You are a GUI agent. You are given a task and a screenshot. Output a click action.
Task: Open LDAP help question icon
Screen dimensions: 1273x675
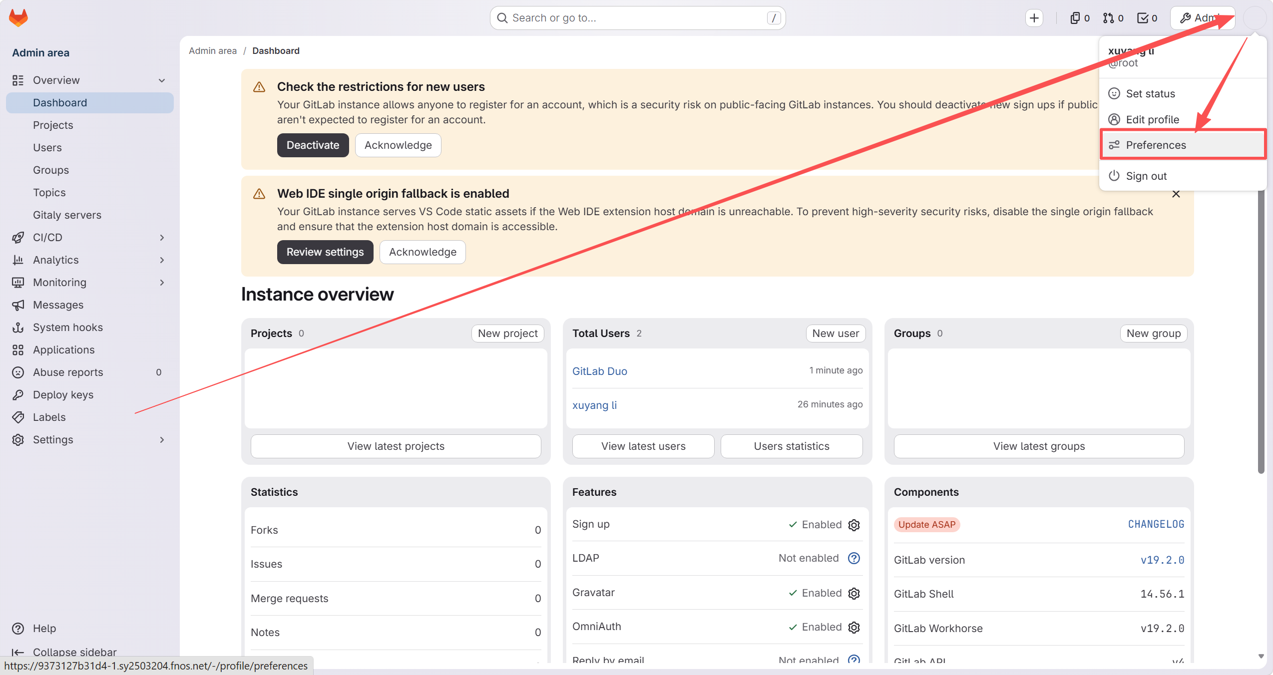tap(854, 558)
